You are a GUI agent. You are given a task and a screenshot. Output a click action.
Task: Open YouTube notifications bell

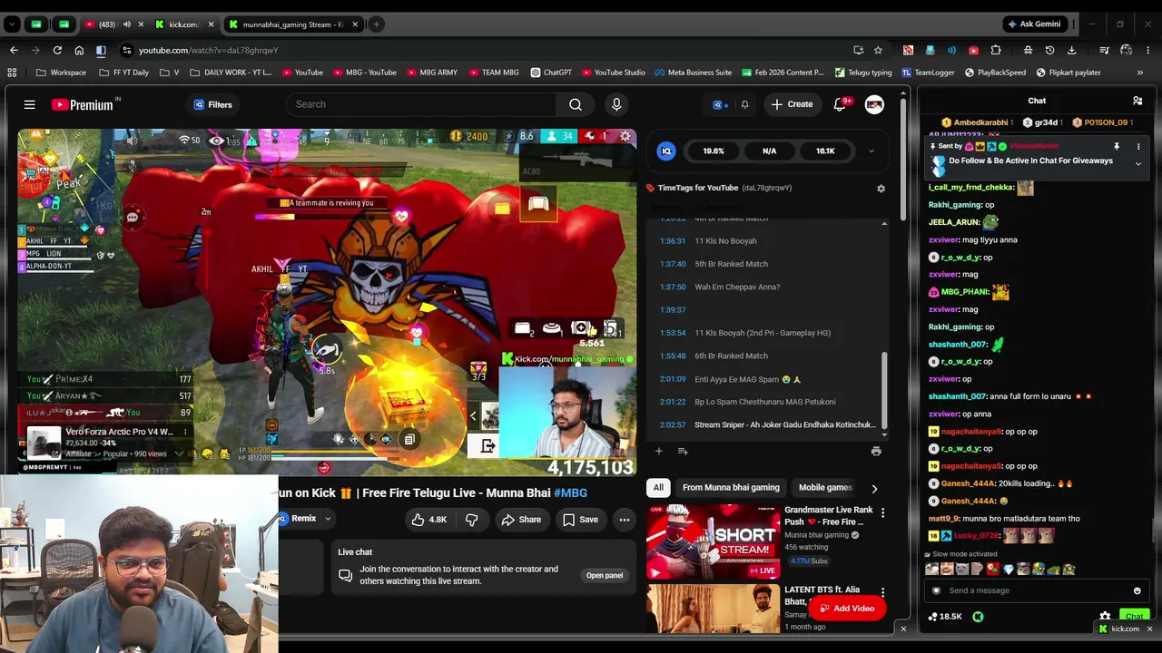[840, 104]
